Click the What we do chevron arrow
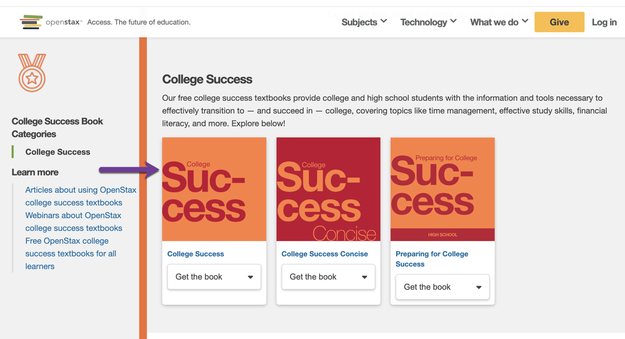 (526, 22)
